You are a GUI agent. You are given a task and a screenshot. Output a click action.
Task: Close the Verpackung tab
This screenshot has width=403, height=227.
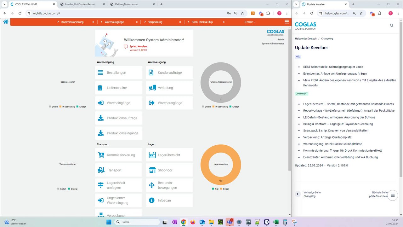pos(180,22)
